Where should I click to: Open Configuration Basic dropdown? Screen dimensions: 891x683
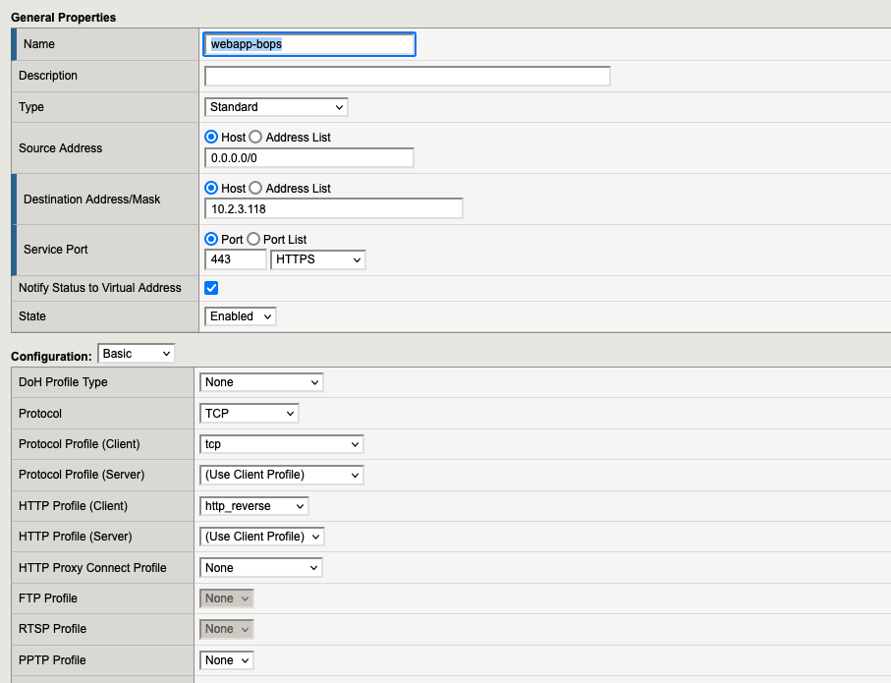pyautogui.click(x=136, y=354)
